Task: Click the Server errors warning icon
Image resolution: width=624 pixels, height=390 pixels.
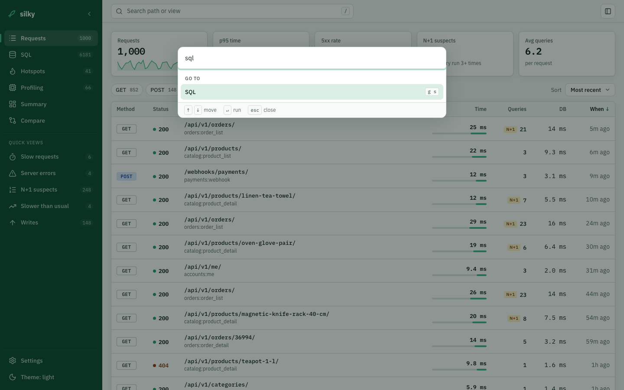Action: click(x=13, y=173)
